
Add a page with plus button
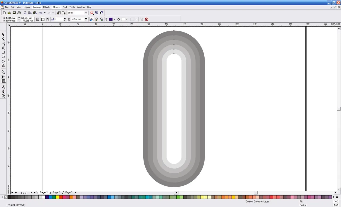click(16, 193)
